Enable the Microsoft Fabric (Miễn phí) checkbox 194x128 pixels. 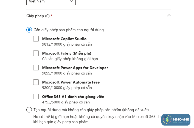point(36,53)
